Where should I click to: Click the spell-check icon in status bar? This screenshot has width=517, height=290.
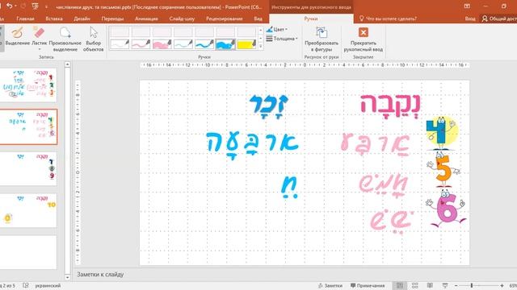point(26,285)
